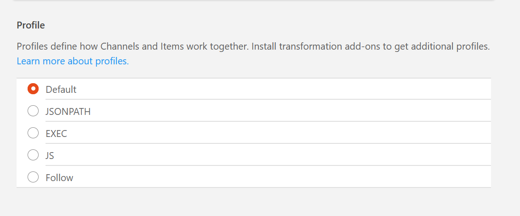Click empty space in the JSONPATH row
Screen dimensions: 520x216
click(x=276, y=111)
